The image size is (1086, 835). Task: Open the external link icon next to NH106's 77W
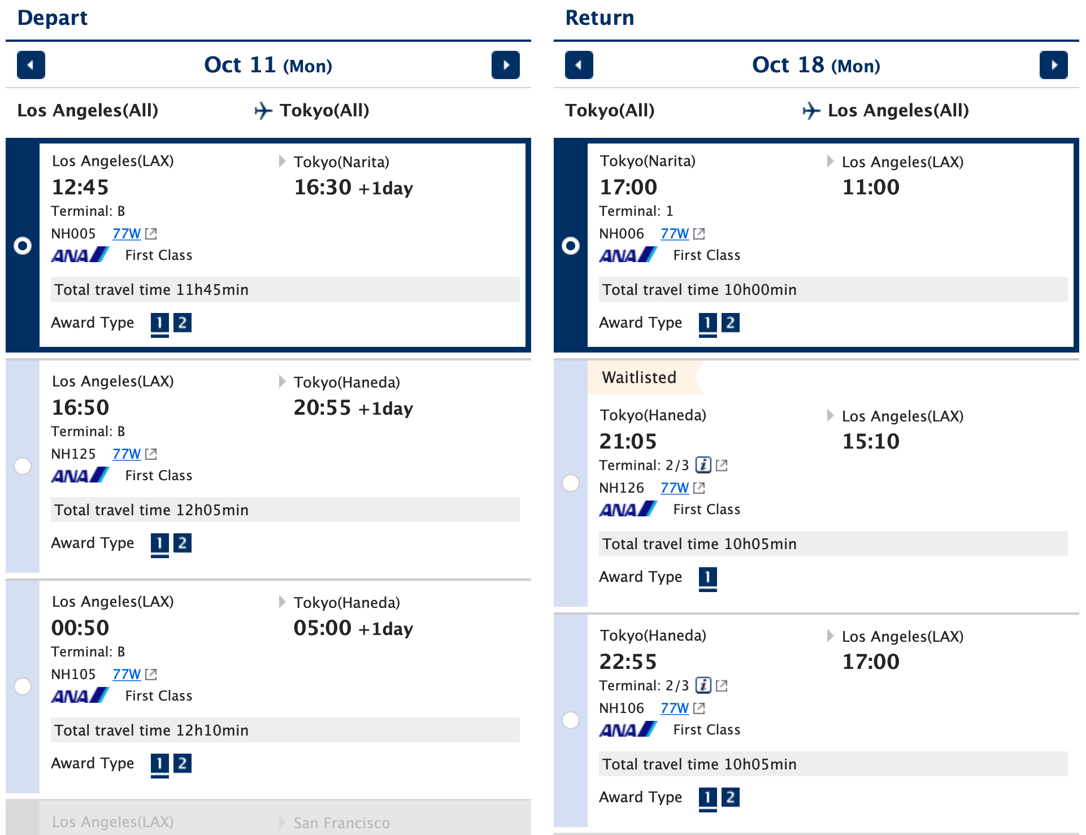click(x=700, y=708)
